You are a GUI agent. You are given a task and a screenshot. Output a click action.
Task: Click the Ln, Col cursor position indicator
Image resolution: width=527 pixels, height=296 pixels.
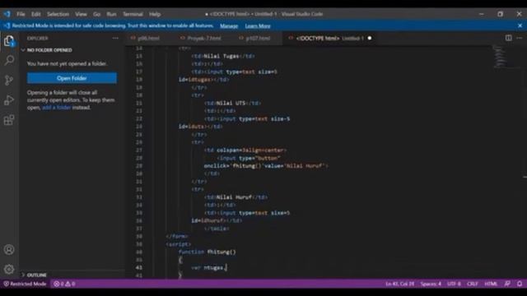400,284
